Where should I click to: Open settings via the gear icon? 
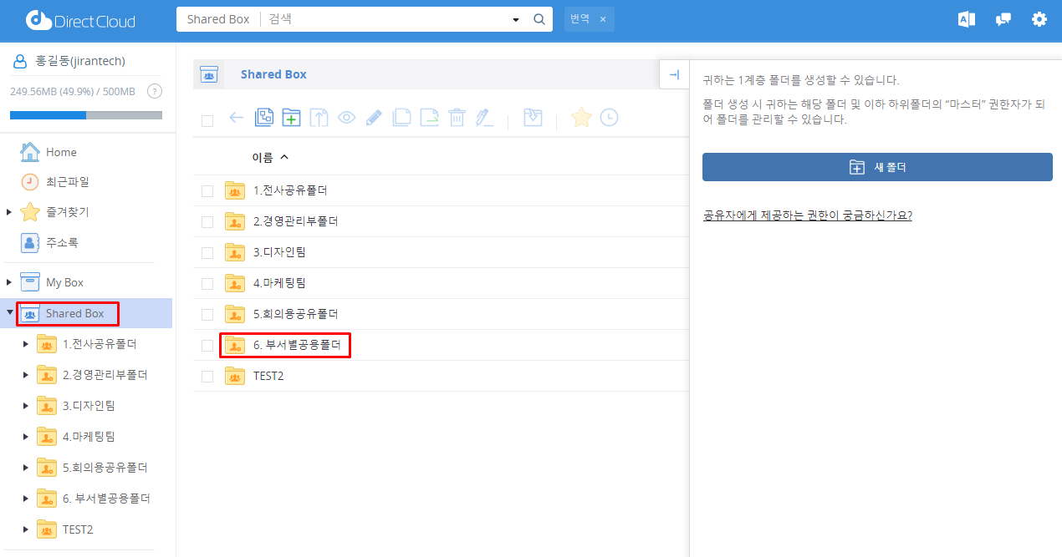click(x=1039, y=19)
